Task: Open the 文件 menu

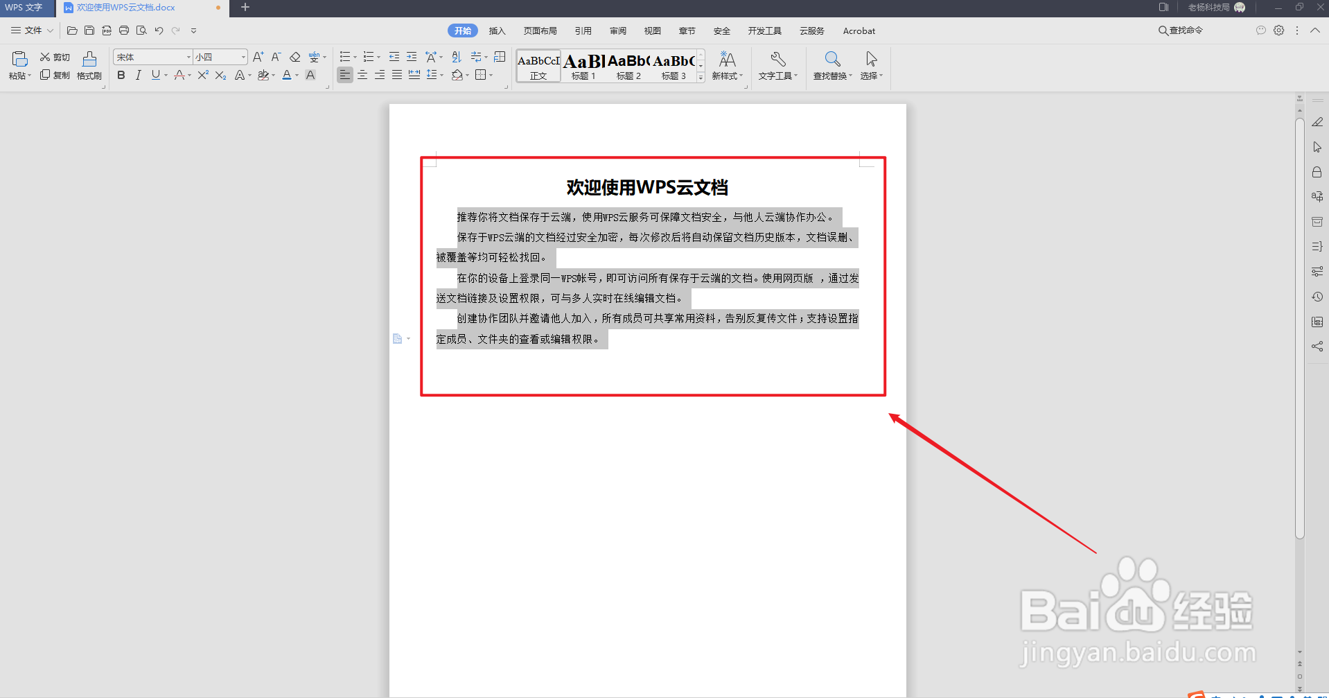Action: tap(32, 30)
